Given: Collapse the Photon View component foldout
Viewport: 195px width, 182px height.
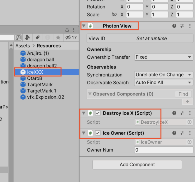Looking at the screenshot, I should pyautogui.click(x=84, y=26).
